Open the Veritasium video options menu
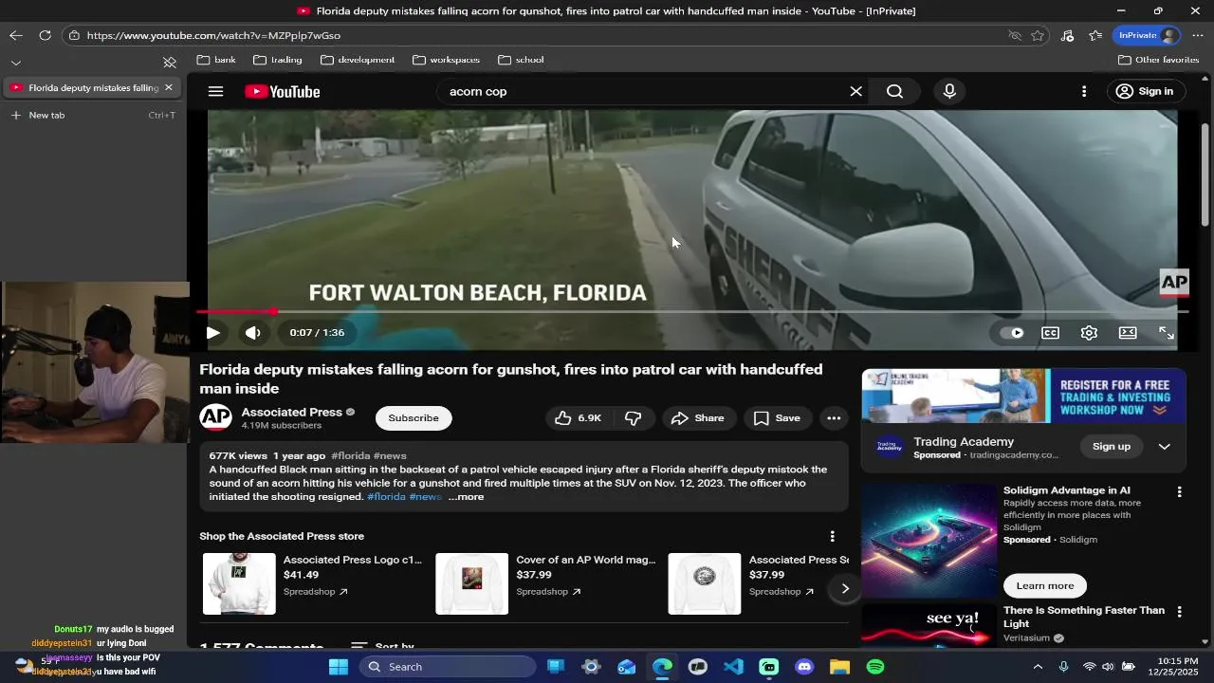1214x683 pixels. click(x=1179, y=613)
